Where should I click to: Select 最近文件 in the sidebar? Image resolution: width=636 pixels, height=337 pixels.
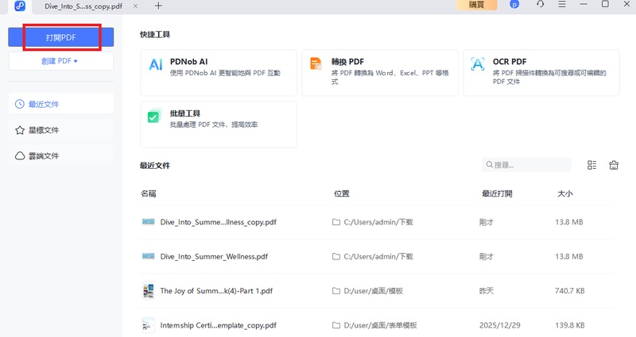(61, 104)
